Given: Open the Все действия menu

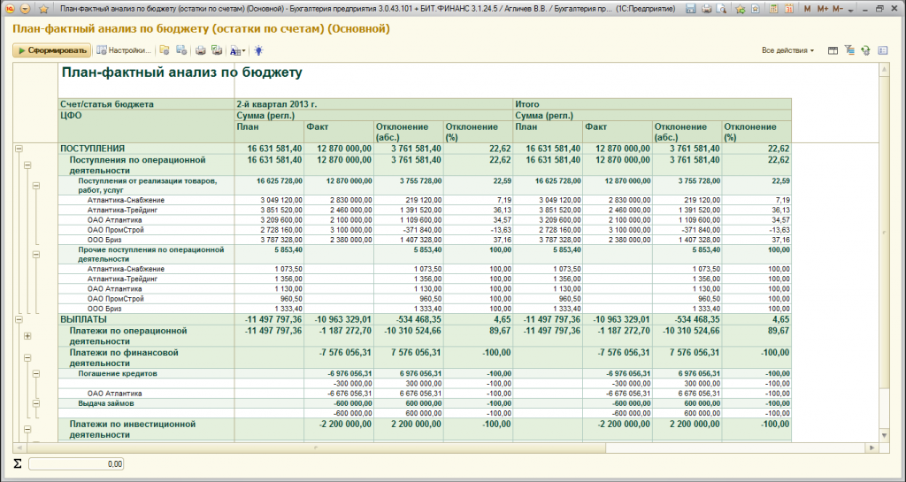Looking at the screenshot, I should click(x=787, y=50).
